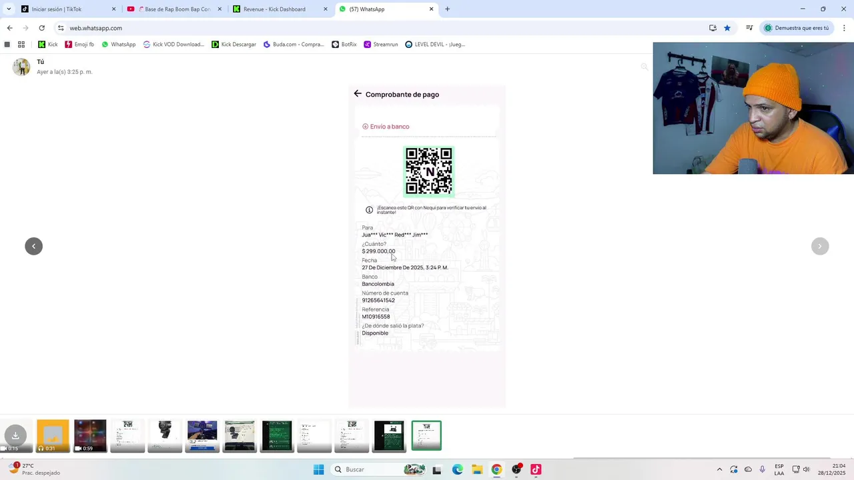Open the volume control in system tray
854x480 pixels.
(x=806, y=469)
